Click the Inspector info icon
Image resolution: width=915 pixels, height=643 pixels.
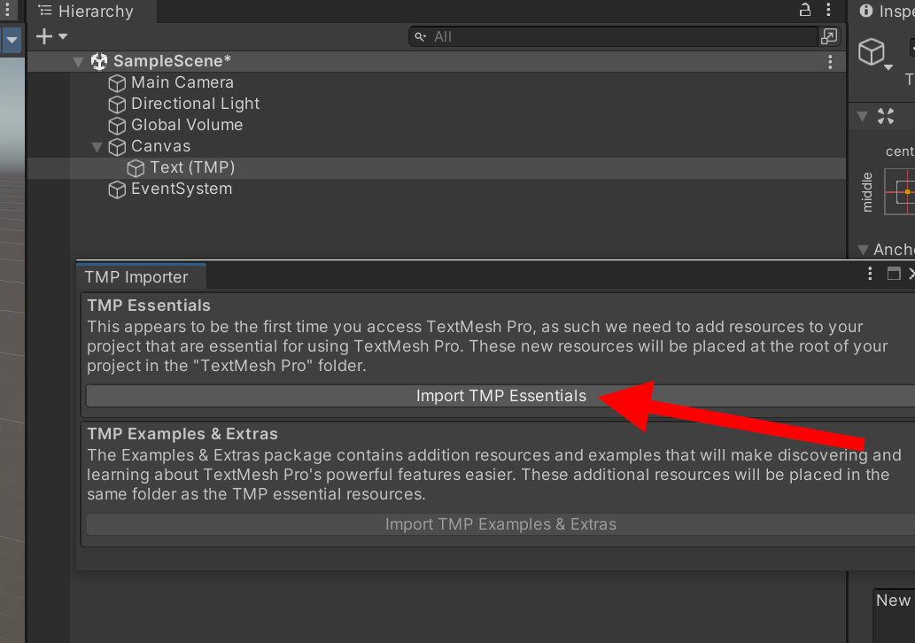tap(866, 11)
